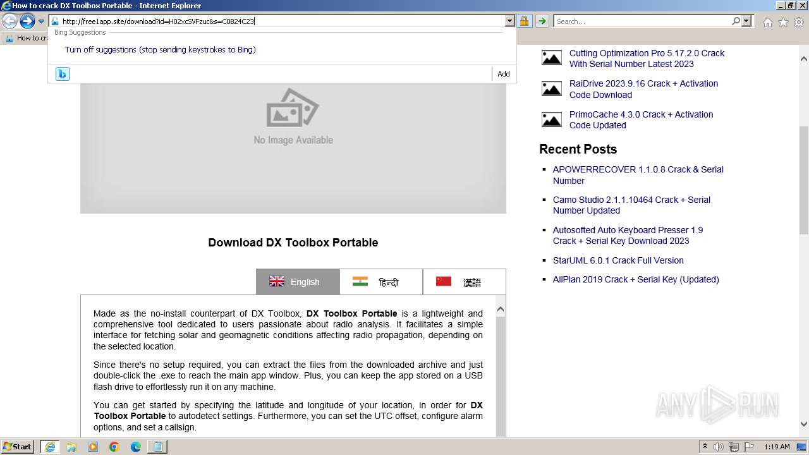
Task: Click the Search box
Action: pyautogui.click(x=642, y=21)
